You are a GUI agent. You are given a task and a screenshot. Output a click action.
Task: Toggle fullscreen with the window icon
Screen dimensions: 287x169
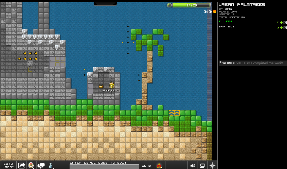click(x=202, y=166)
